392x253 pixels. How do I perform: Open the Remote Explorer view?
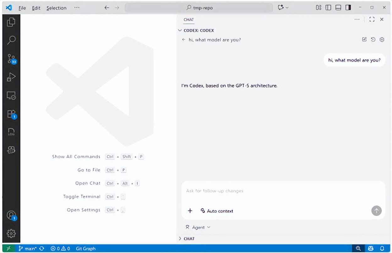11,95
